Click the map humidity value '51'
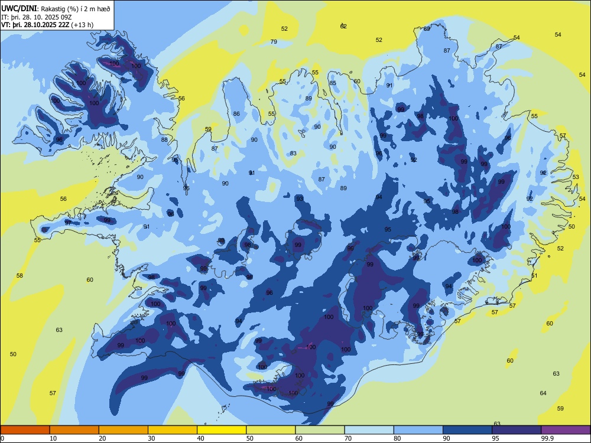Viewport: 591px width, 443px height. tap(534, 276)
